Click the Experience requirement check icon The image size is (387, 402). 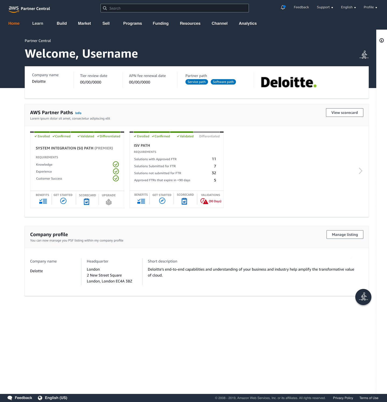pyautogui.click(x=116, y=171)
